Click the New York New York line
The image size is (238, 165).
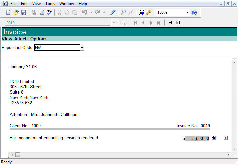point(29,97)
